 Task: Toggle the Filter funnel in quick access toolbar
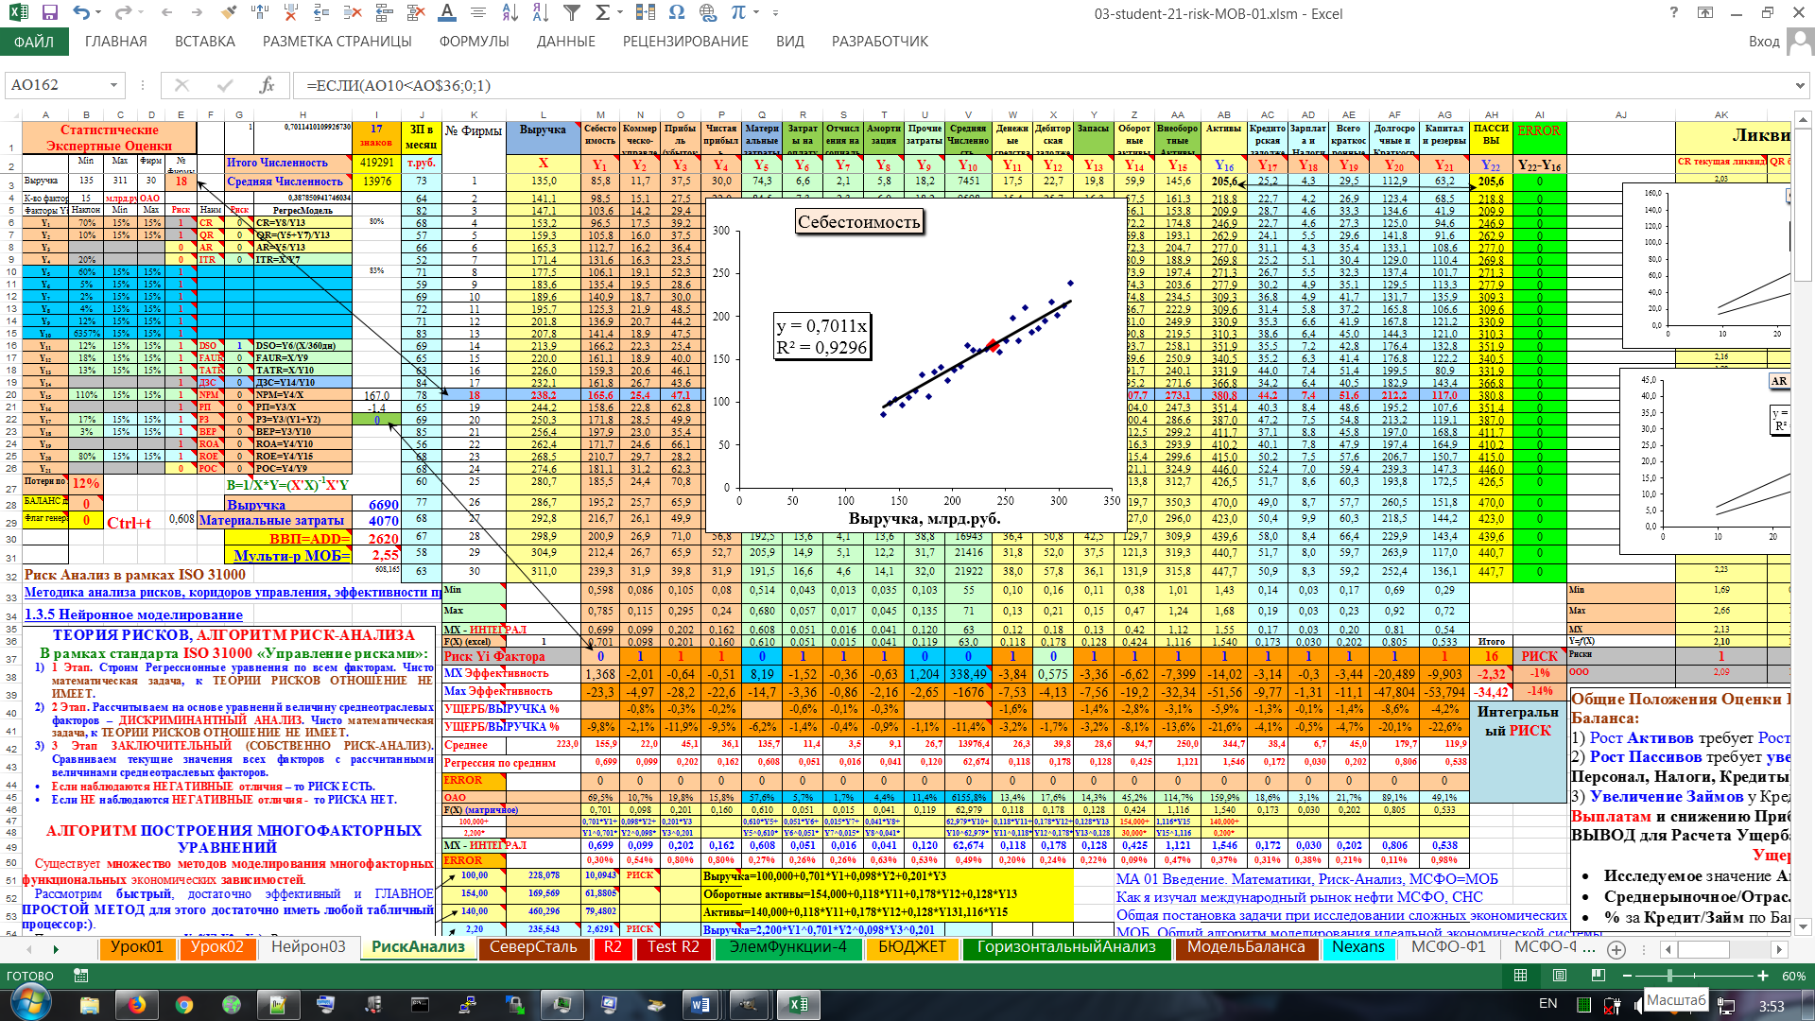coord(572,13)
